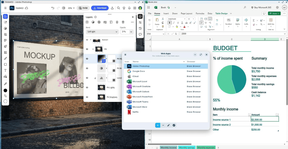Screen dimensions: 288x149
Task: Select the Type tool in Photoshop toolbar
Action: point(5,70)
